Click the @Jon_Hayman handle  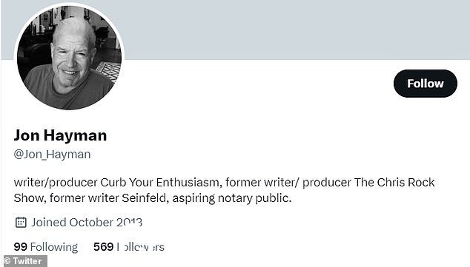(x=52, y=155)
